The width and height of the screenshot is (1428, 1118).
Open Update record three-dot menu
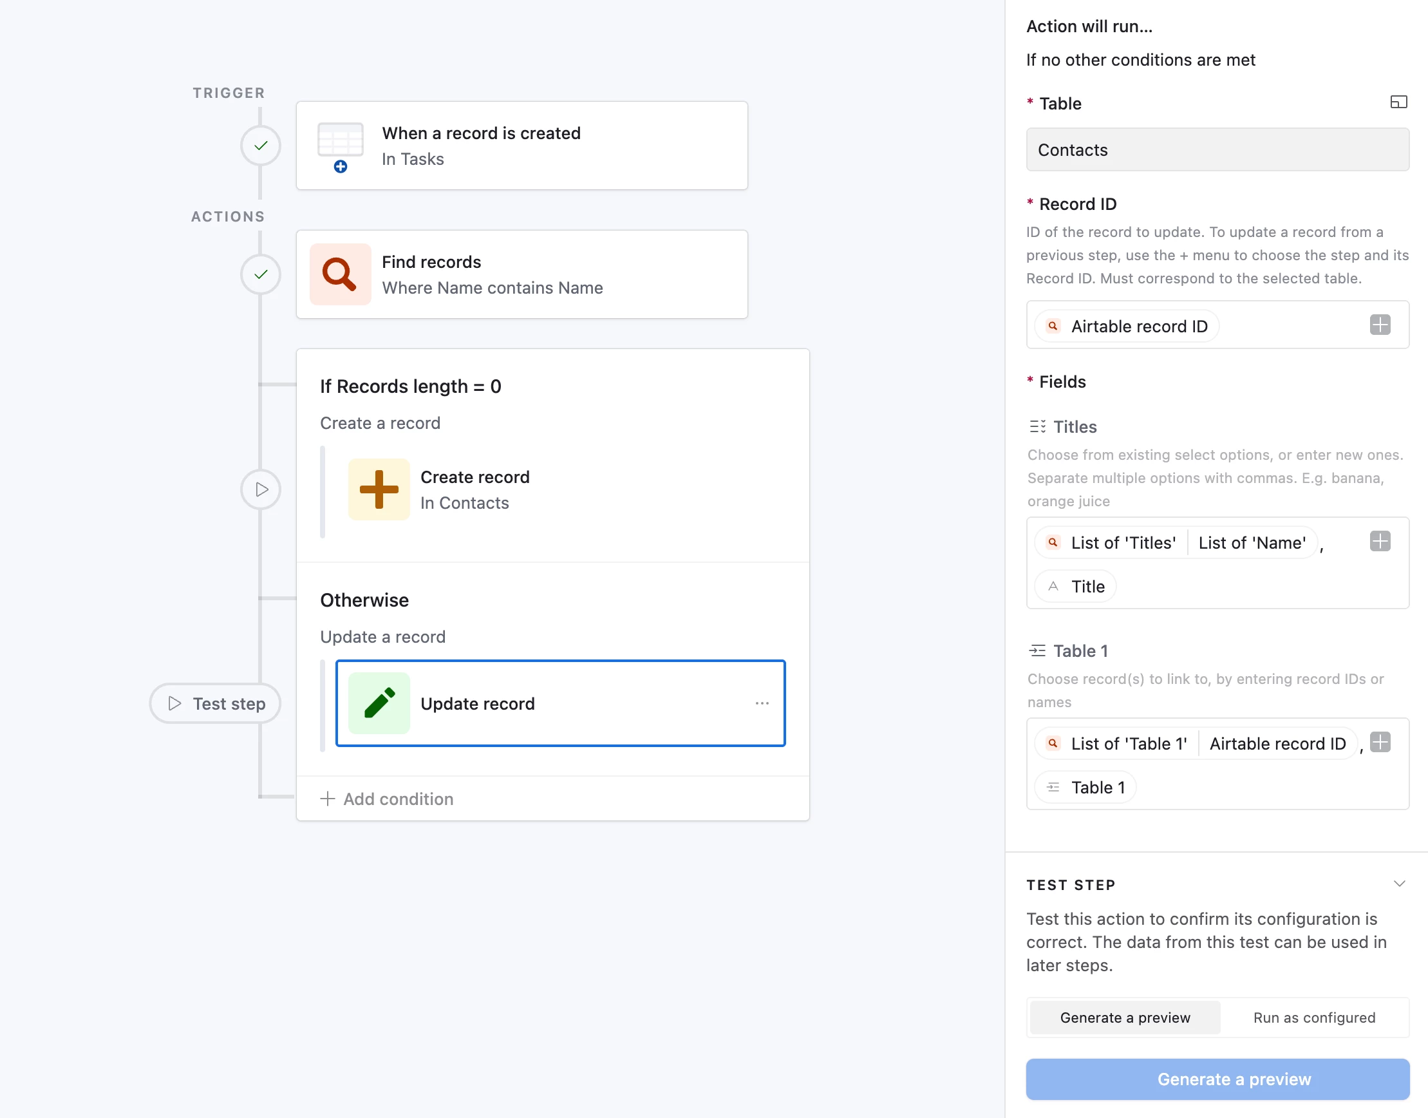pos(762,703)
